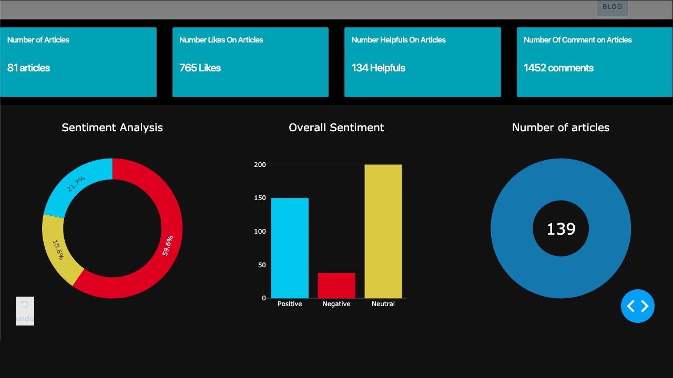The width and height of the screenshot is (673, 378).
Task: Select the red Negative bar
Action: coord(336,285)
